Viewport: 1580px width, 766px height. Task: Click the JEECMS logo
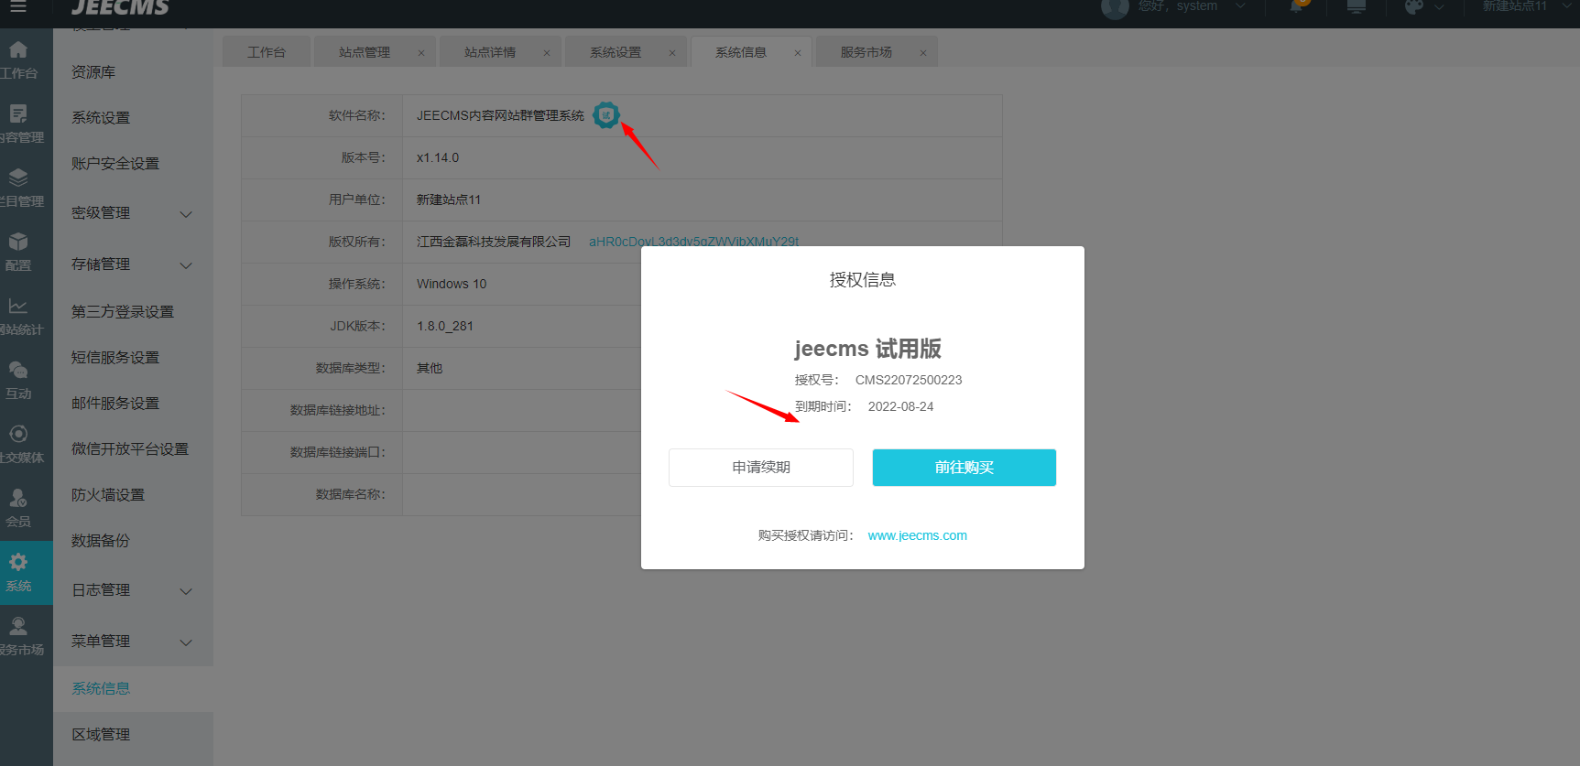click(x=120, y=7)
